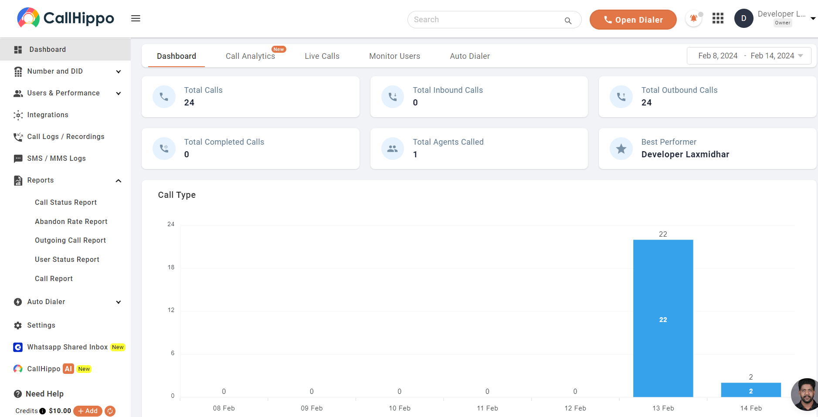Click the SMS / MMS Logs icon
The height and width of the screenshot is (417, 818).
point(18,159)
